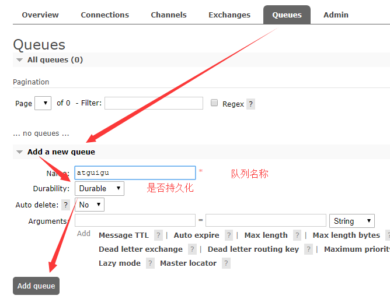Show help for Auto expire
The height and width of the screenshot is (299, 390).
click(229, 235)
